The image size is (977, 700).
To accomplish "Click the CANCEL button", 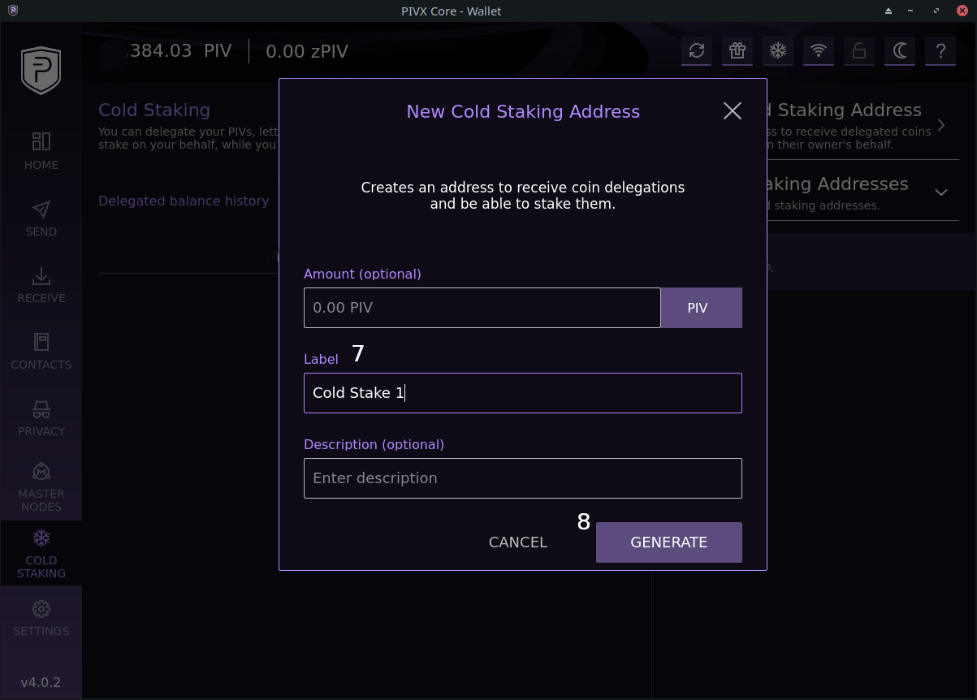I will click(x=518, y=542).
